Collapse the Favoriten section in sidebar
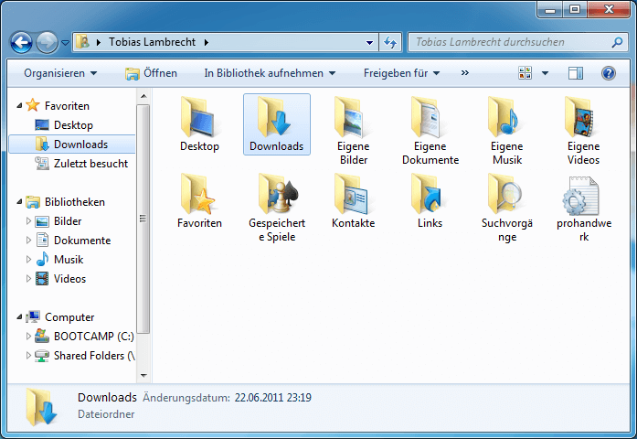The height and width of the screenshot is (439, 637). pyautogui.click(x=20, y=106)
